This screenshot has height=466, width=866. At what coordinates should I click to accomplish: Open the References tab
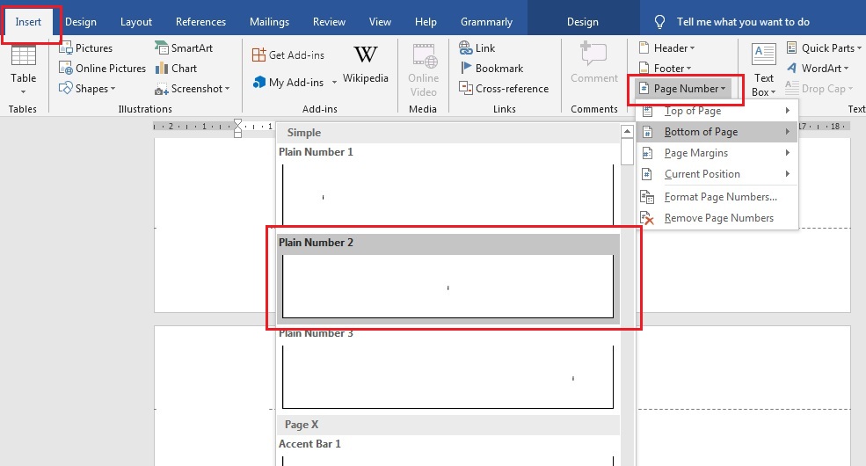[x=200, y=22]
